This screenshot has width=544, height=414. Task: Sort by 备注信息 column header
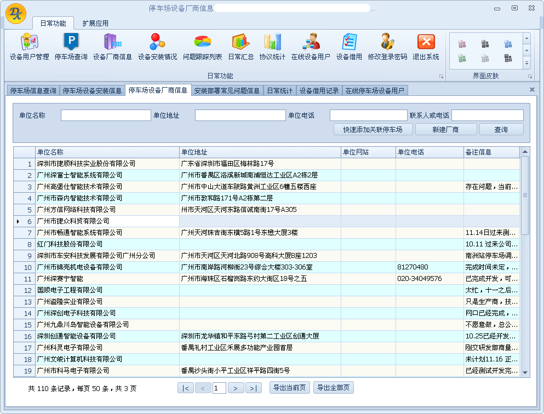coord(491,152)
